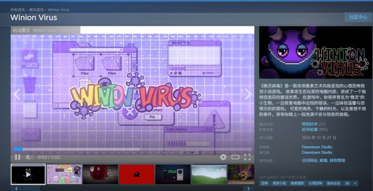373x191 pixels.
Task: Go to 所有游戏 in the breadcrumb
Action: 17,10
